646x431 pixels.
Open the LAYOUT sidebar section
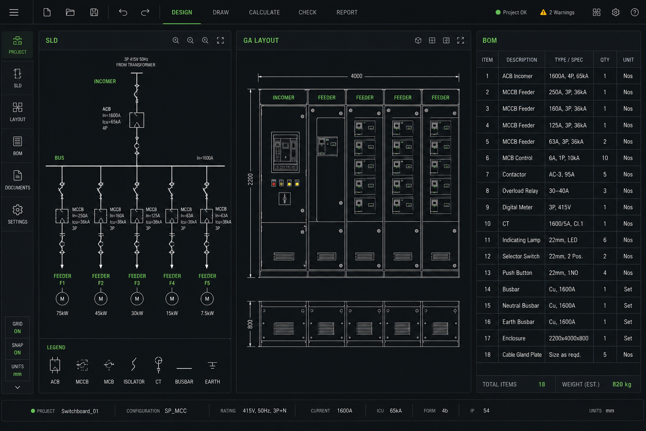pyautogui.click(x=17, y=112)
